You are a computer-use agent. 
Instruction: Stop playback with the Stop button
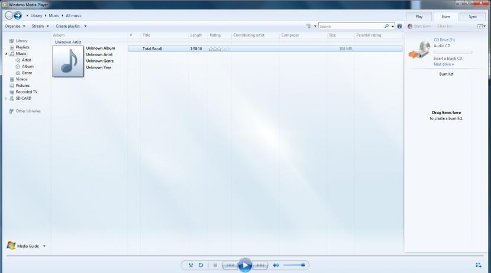pos(215,265)
